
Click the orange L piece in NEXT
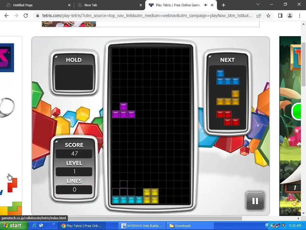228,98
